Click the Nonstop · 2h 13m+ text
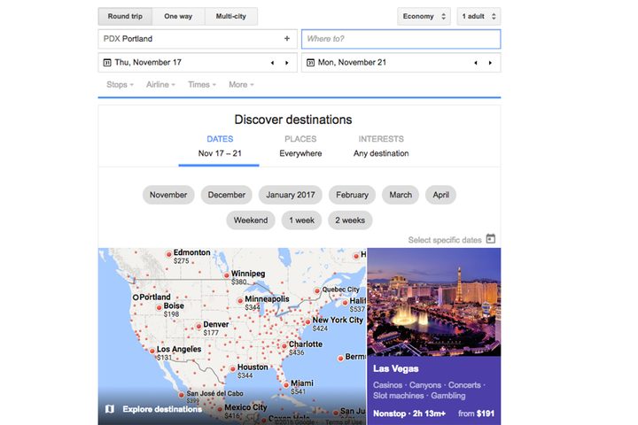 (409, 413)
